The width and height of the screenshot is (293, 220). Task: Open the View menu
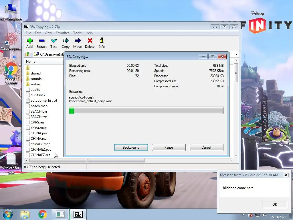coord(48,33)
